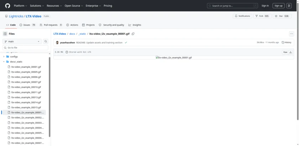Screen dimensions: 299x146
Task: Copy file path icon
Action: point(133,34)
